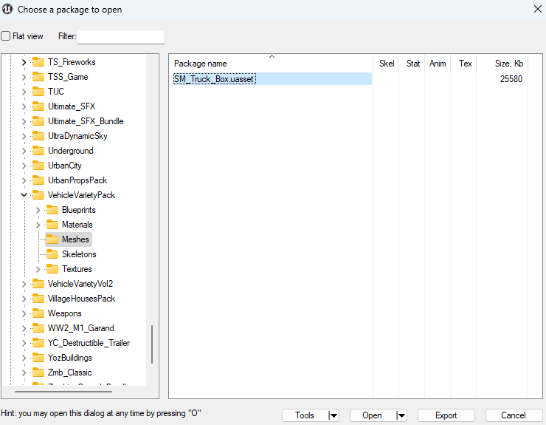Click the UrbanCity folder icon
Viewport: 546px width, 425px height.
[x=38, y=166]
